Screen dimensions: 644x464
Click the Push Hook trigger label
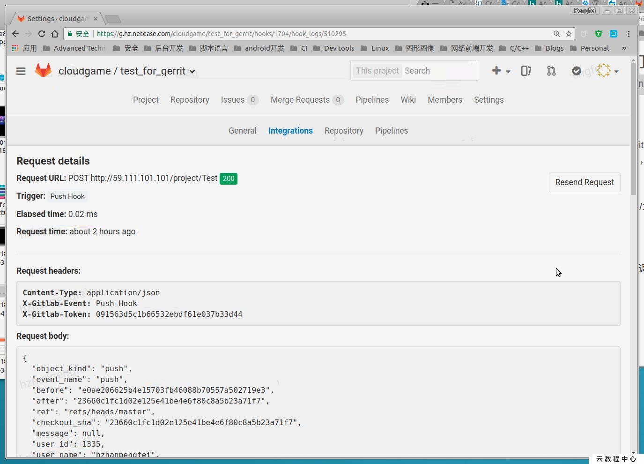tap(67, 196)
